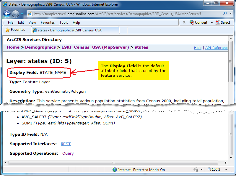Expand the zoom level dropdown arrow
This screenshot has width=236, height=176.
226,169
